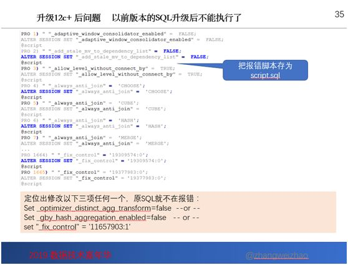
Task: Click the ALTER SESSION _always_anti_join 'CHOOSE' line
Action: point(97,92)
